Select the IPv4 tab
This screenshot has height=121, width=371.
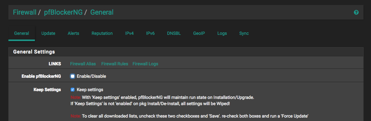(x=129, y=33)
